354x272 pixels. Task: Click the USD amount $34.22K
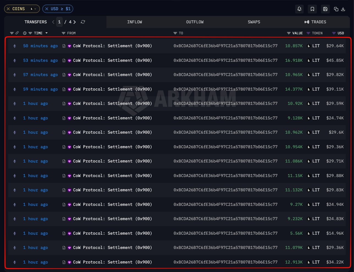[335, 262]
